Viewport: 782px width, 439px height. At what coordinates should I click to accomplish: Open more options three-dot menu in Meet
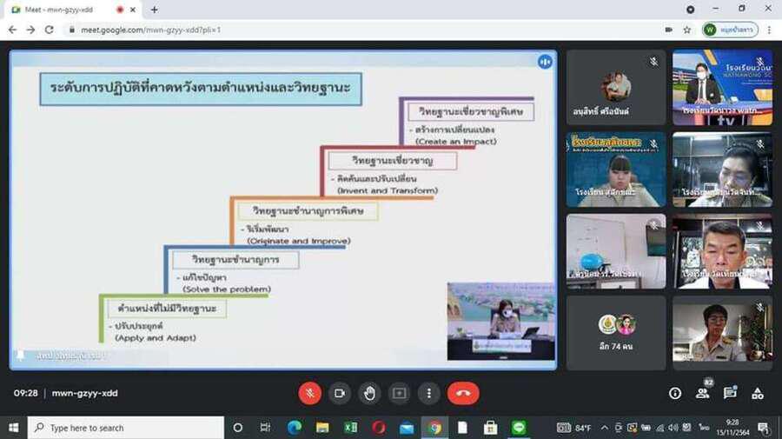click(428, 393)
